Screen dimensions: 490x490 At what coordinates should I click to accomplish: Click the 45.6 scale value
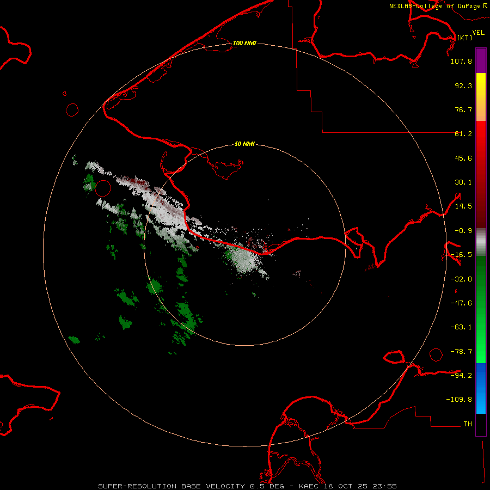point(463,158)
